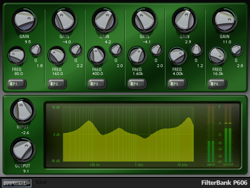Toggle the P3 band enable button
Viewport: 250px width, 188px height.
tap(97, 84)
